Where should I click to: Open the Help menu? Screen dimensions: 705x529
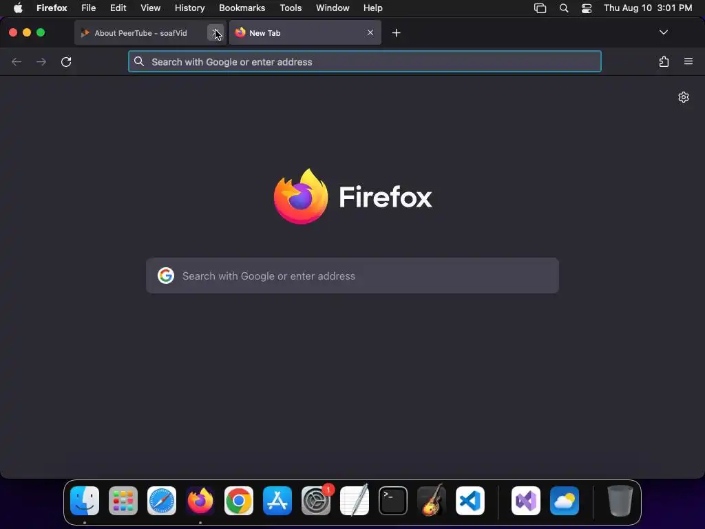coord(372,8)
